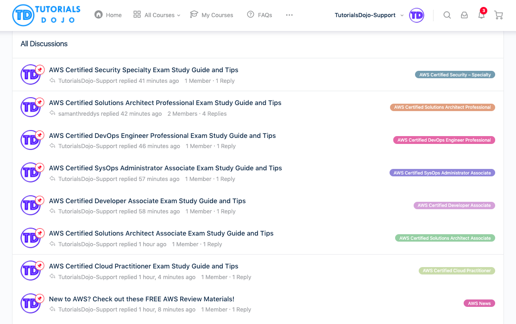Open My Courses from the navigation
Image resolution: width=516 pixels, height=324 pixels.
click(x=212, y=15)
